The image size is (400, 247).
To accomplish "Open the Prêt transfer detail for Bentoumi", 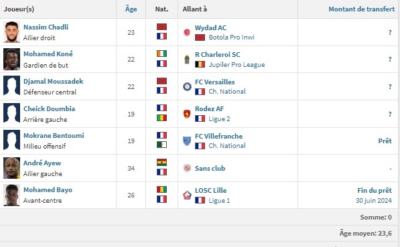I will click(385, 141).
